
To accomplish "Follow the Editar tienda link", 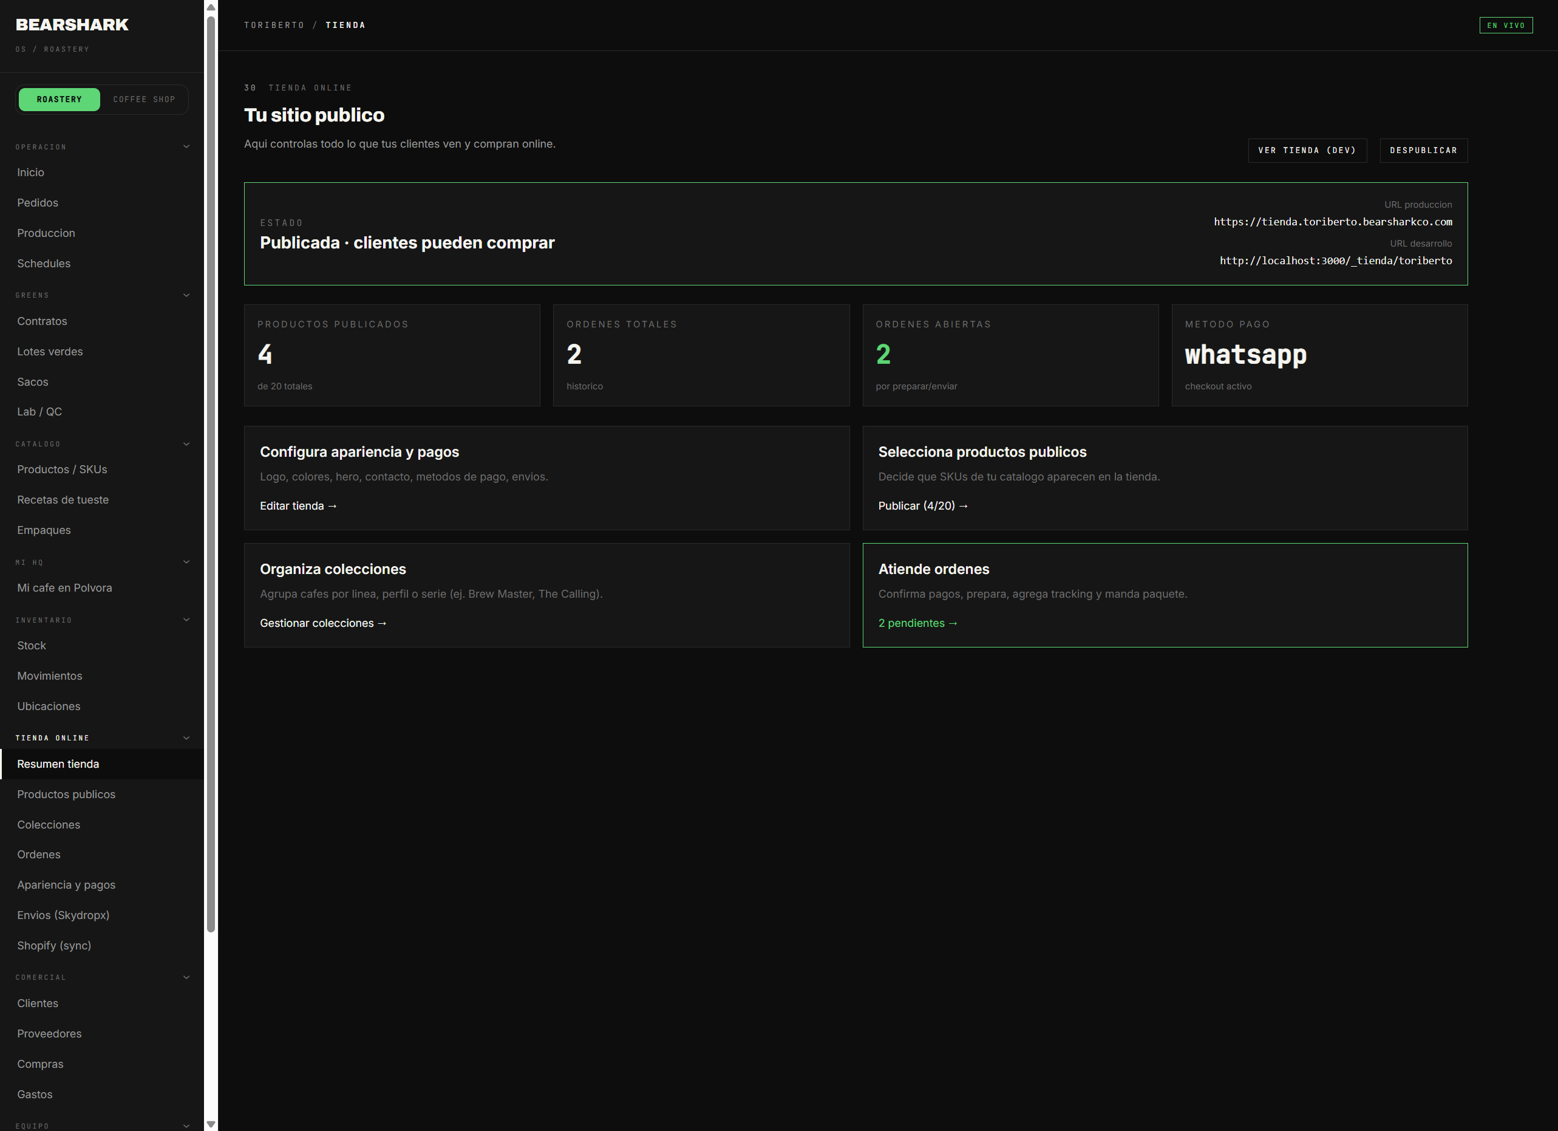I will click(298, 506).
